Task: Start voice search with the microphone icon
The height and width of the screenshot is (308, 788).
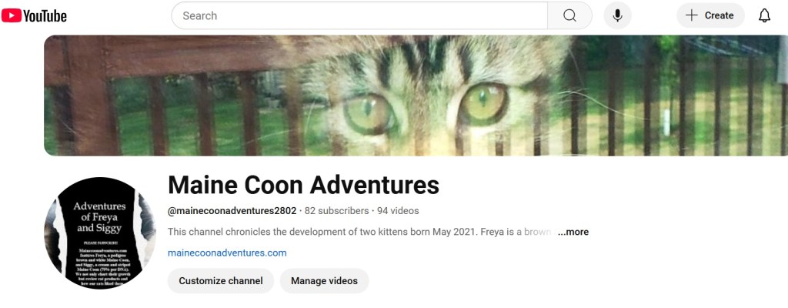Action: point(617,15)
